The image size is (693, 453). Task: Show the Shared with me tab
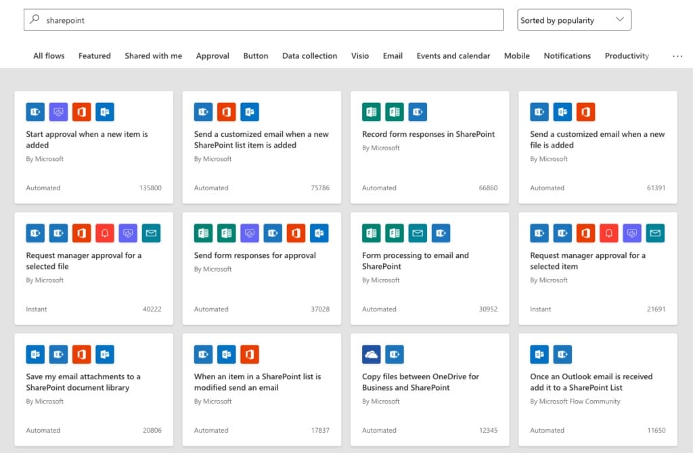(153, 56)
